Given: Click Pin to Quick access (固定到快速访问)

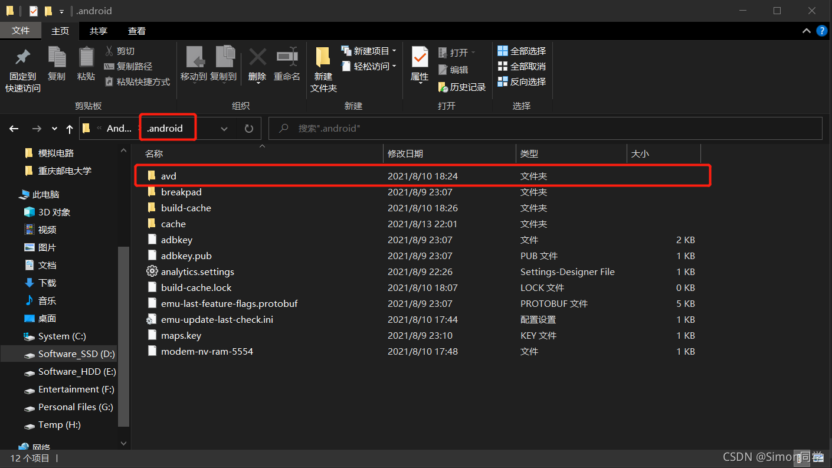Looking at the screenshot, I should click(23, 70).
